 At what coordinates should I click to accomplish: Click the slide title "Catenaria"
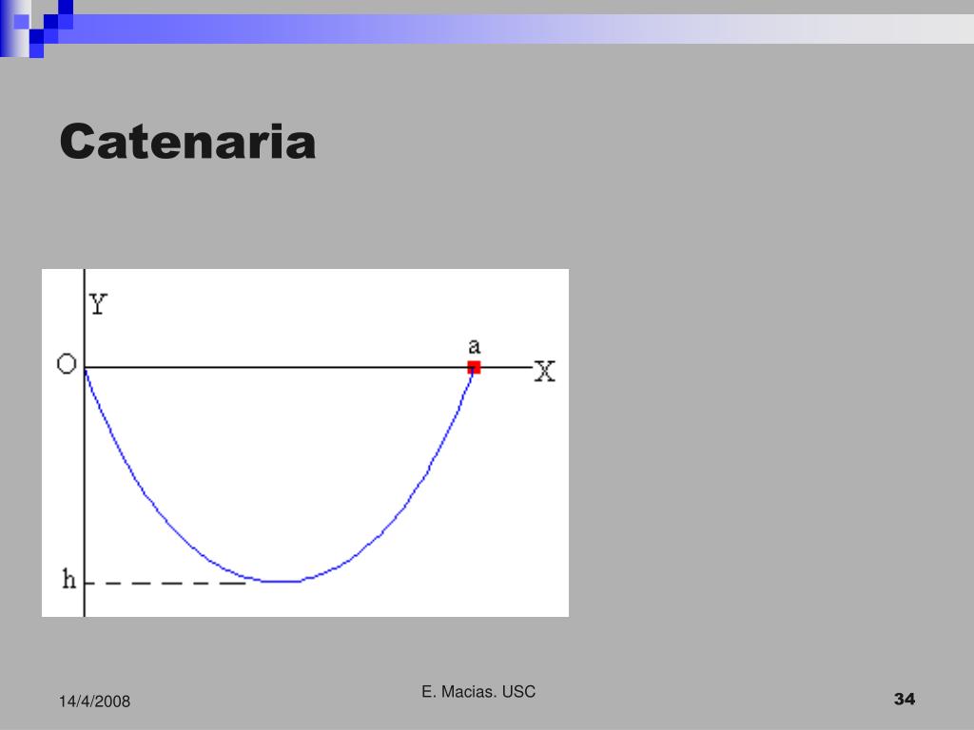187,143
